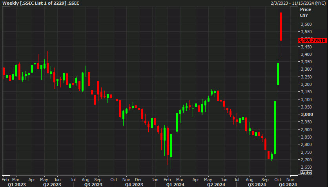Click the Q4 2023 quarter label

pyautogui.click(x=134, y=185)
